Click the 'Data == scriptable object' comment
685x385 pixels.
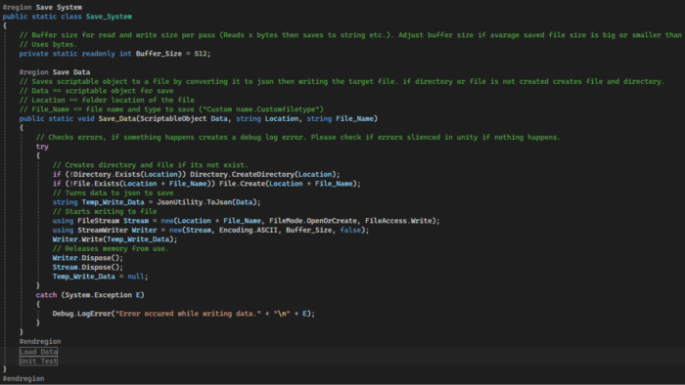[96, 91]
